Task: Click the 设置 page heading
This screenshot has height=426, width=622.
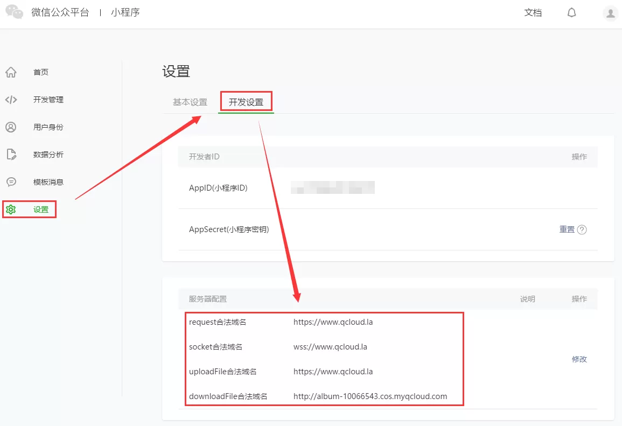Action: point(176,72)
